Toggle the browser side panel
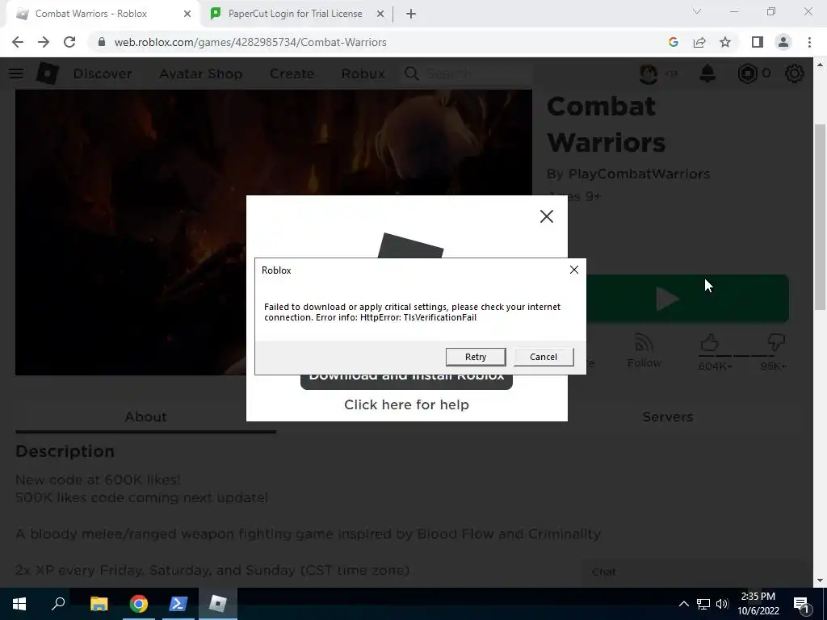The height and width of the screenshot is (620, 827). tap(757, 42)
